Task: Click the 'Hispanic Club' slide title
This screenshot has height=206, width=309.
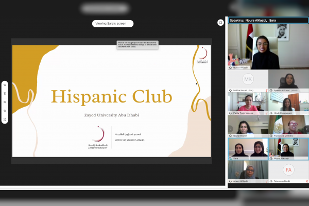Action: 112,97
